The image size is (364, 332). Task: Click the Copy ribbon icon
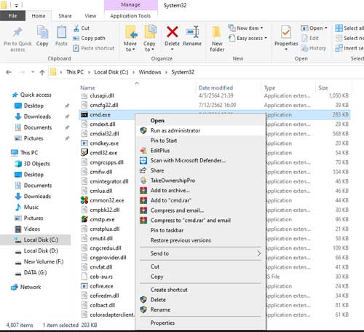[x=42, y=33]
